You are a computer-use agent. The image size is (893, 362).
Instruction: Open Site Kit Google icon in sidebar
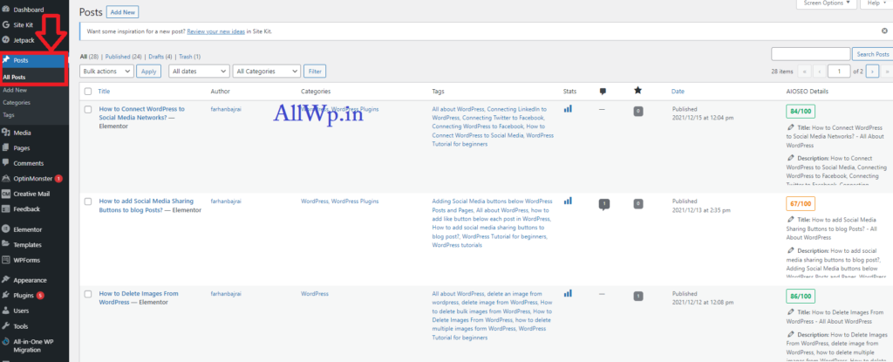pos(6,25)
